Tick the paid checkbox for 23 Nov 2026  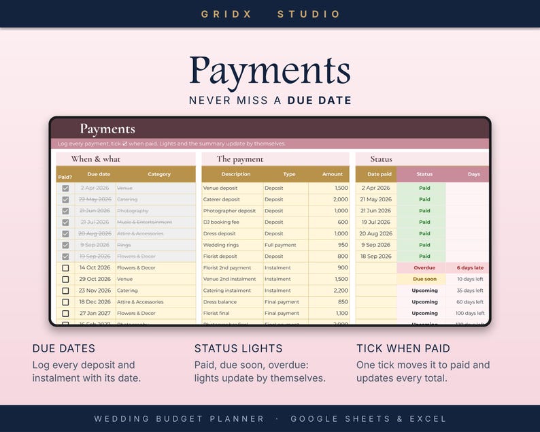(65, 290)
